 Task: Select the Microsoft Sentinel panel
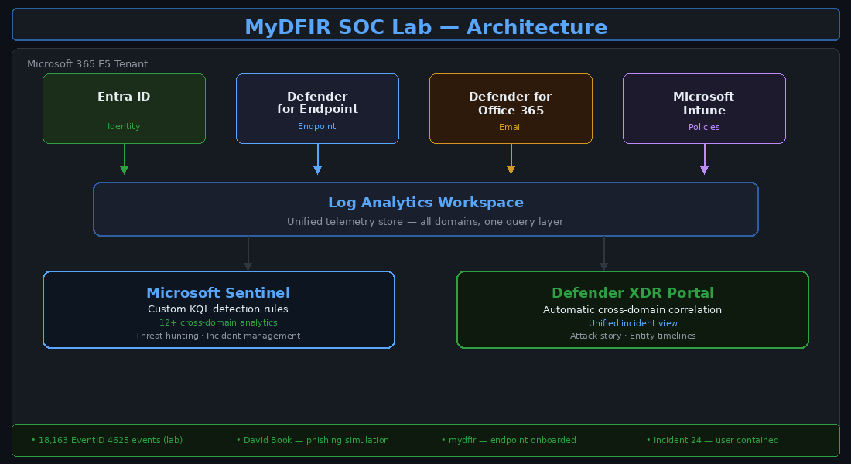click(x=219, y=309)
